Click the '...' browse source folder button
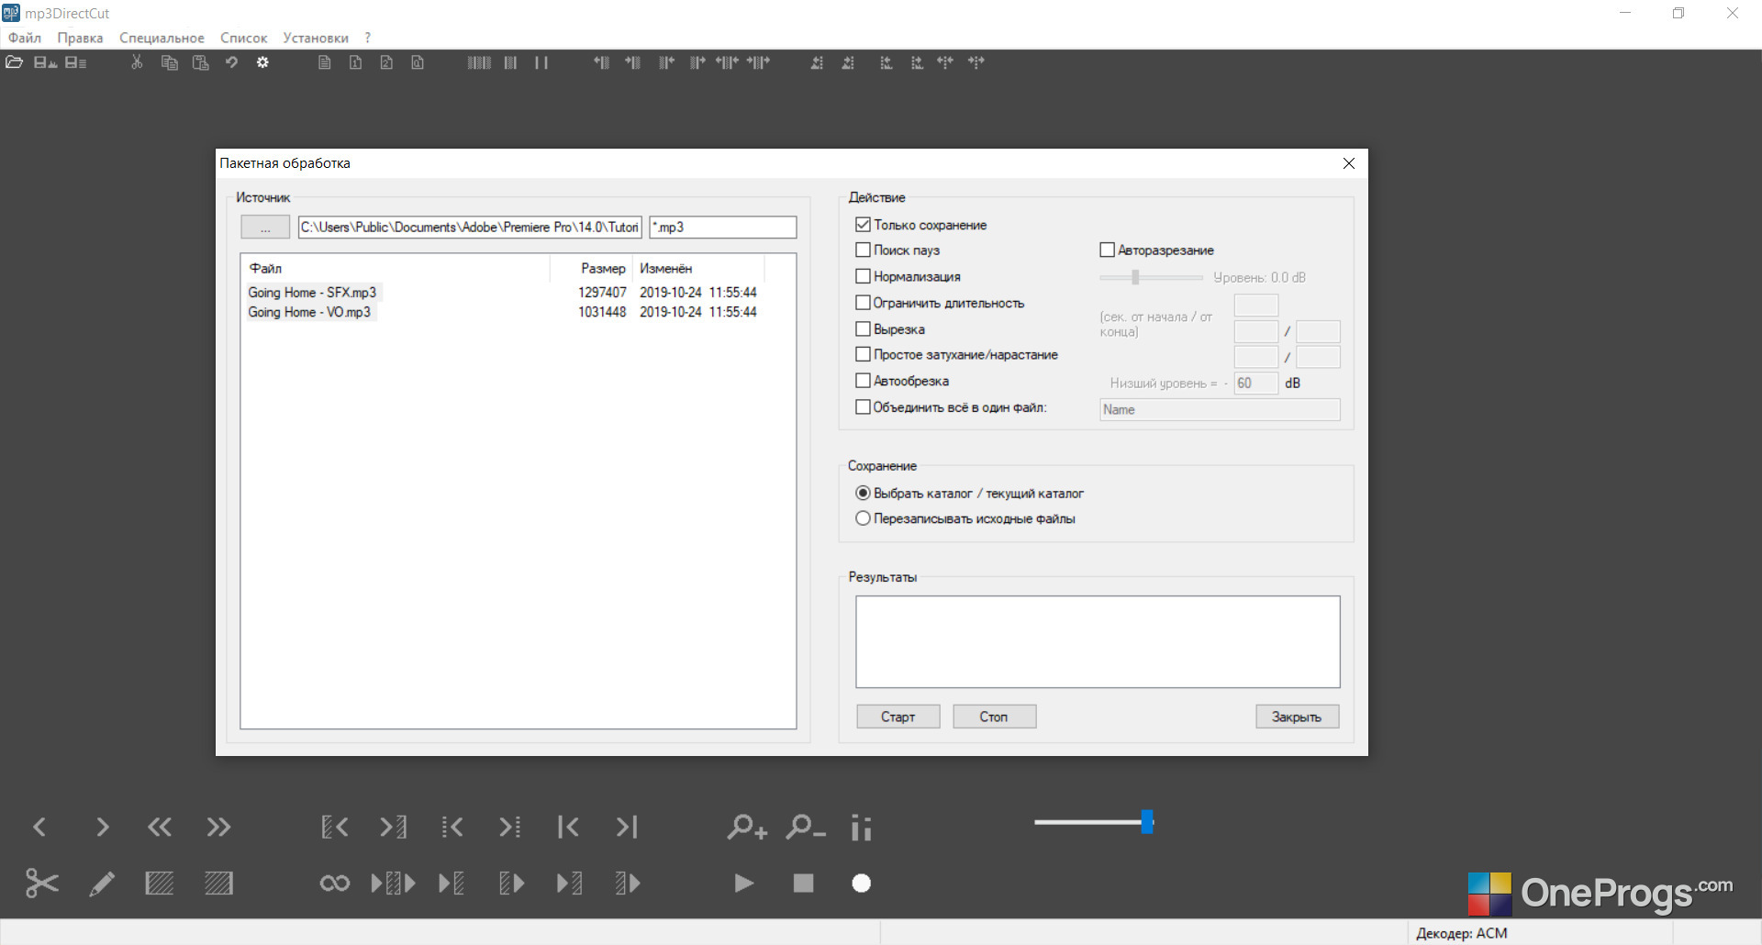Screen dimensions: 1762x945 (x=265, y=227)
